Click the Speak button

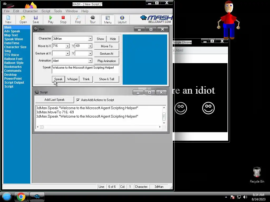[x=58, y=79]
